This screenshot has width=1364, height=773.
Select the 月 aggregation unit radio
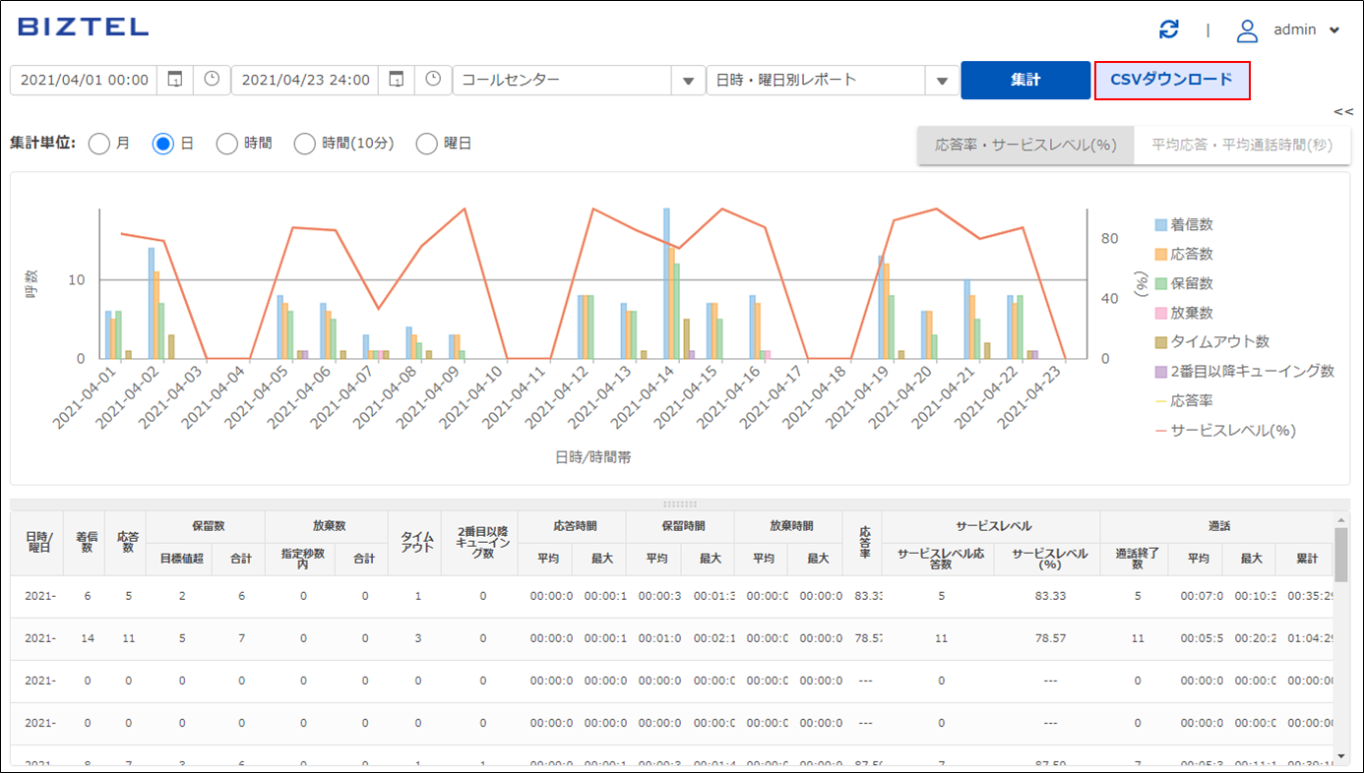click(x=99, y=144)
